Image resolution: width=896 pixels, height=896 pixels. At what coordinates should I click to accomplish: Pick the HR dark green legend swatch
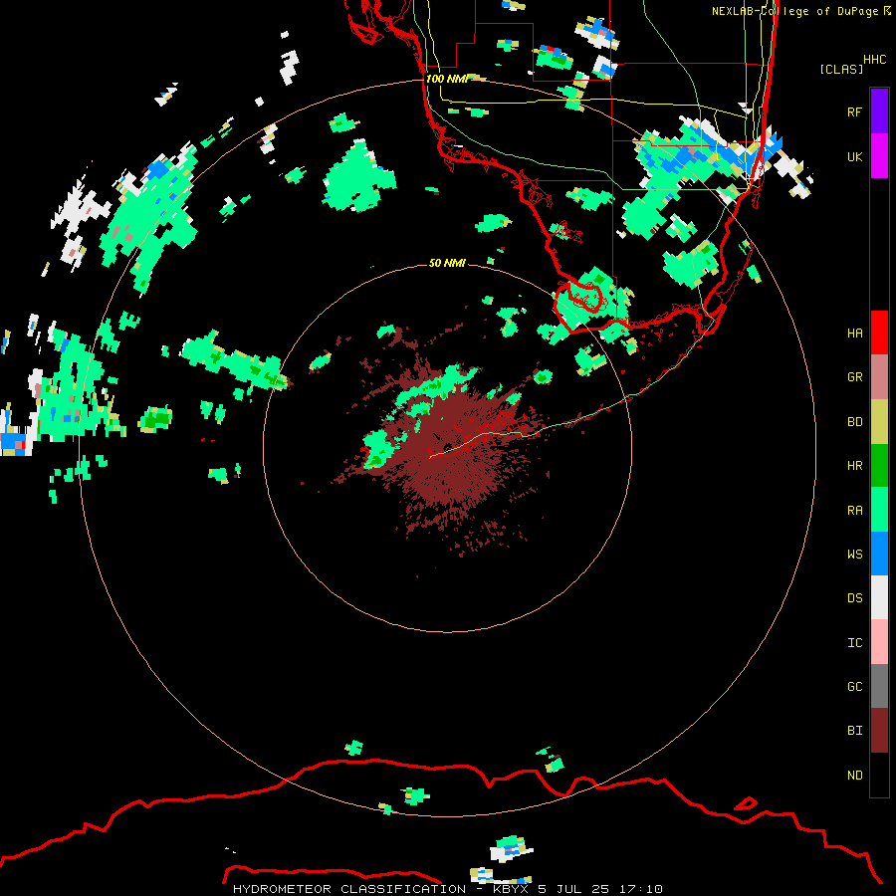879,465
